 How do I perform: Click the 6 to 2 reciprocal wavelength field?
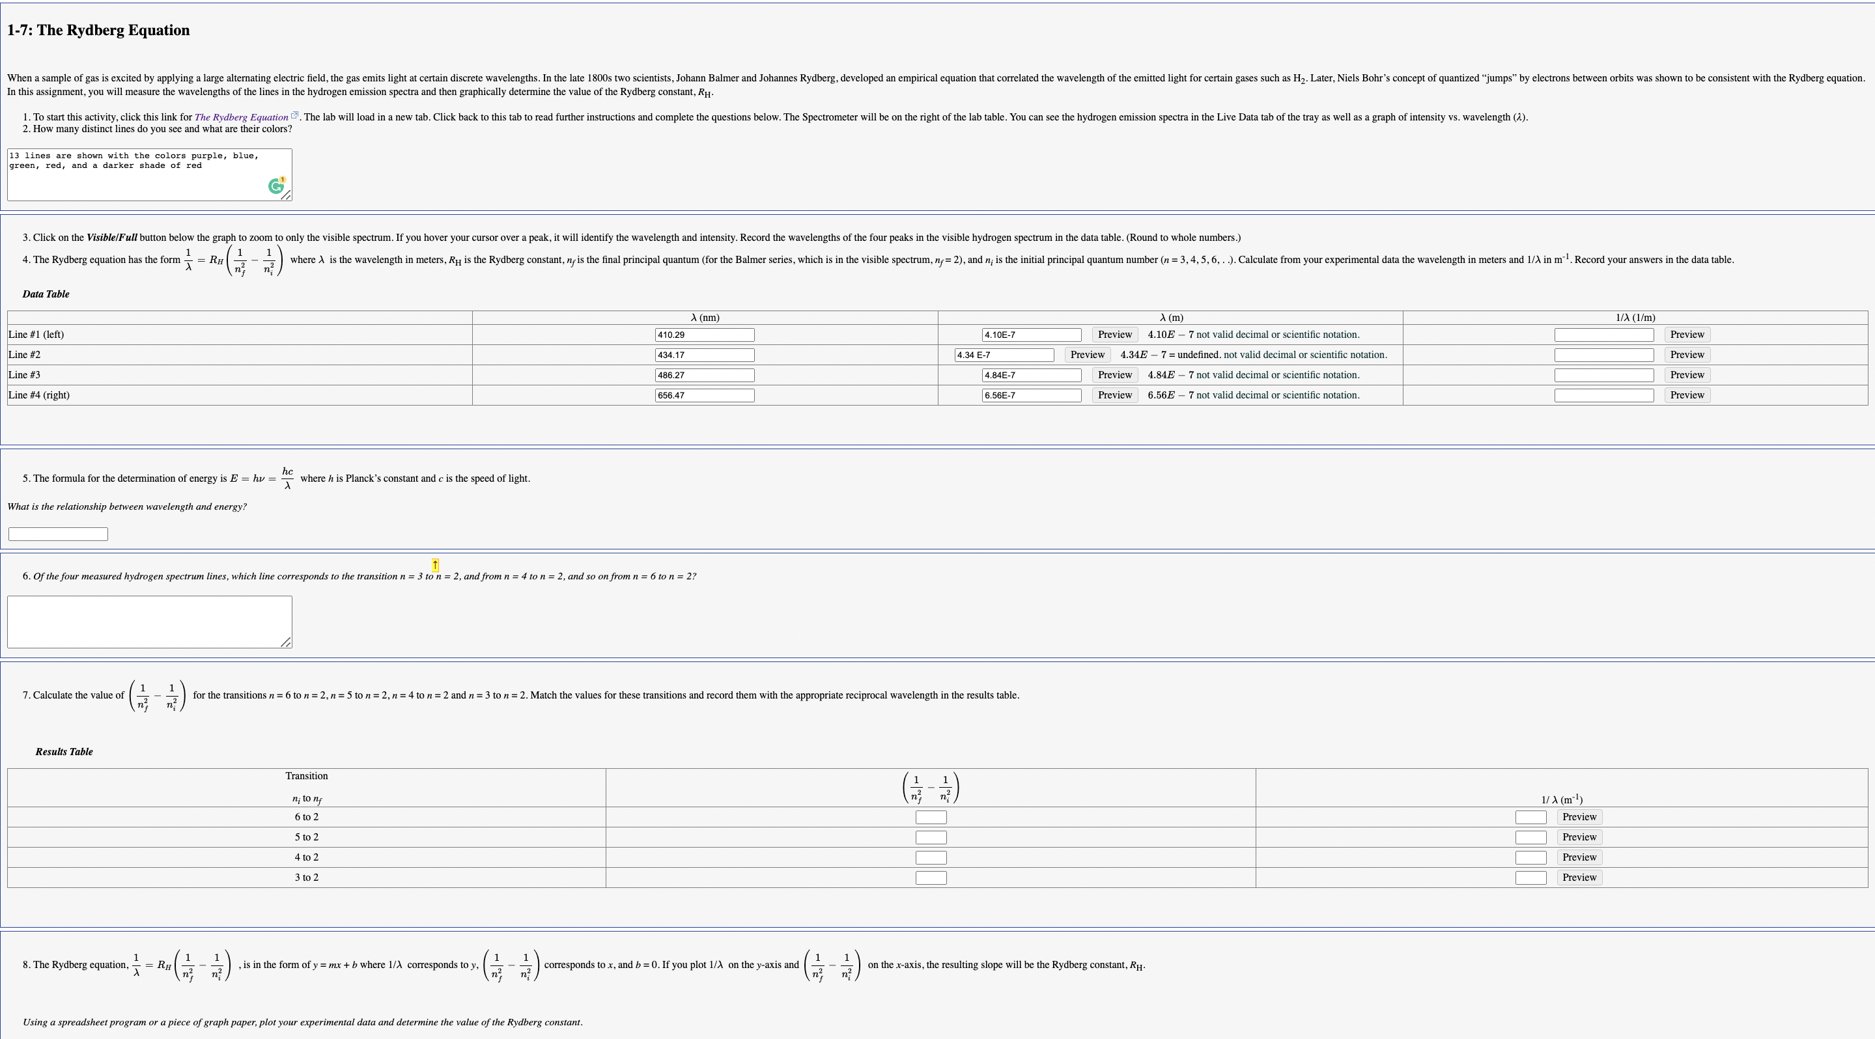(x=1530, y=817)
